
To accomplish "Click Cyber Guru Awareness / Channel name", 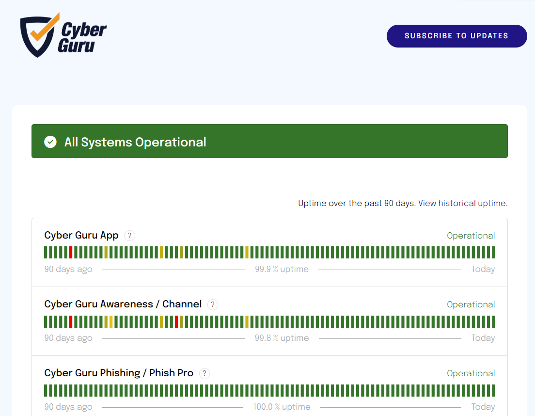I will 123,304.
